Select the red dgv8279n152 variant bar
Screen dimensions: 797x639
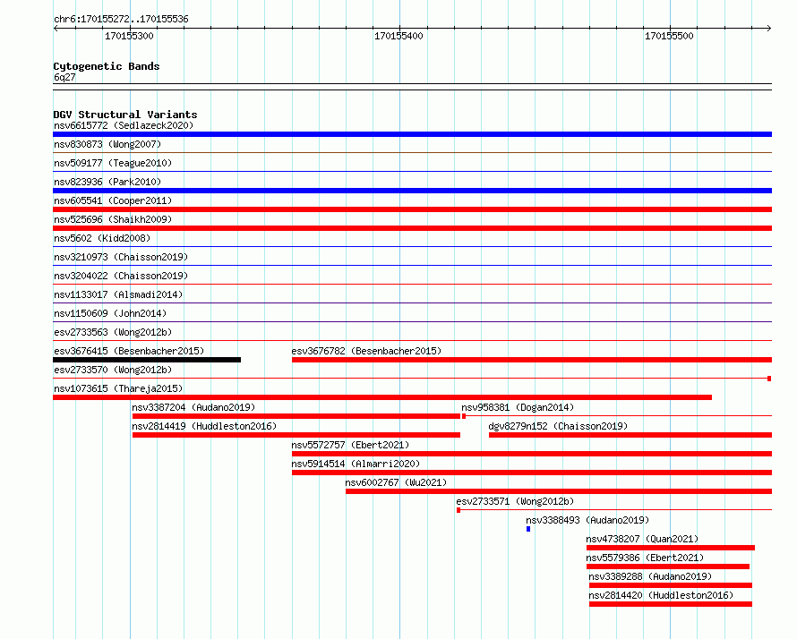tap(630, 435)
